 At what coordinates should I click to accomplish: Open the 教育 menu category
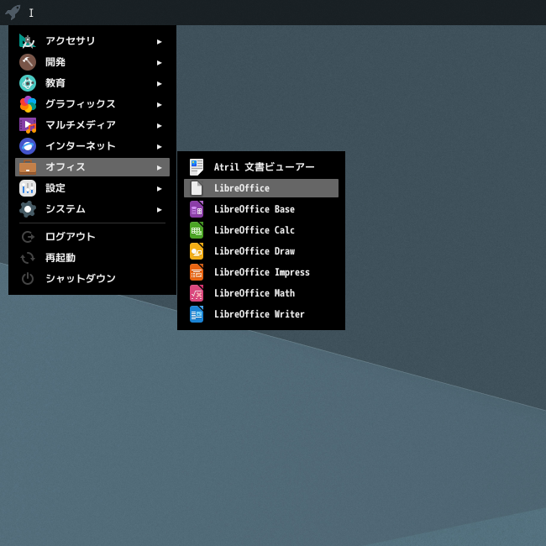tap(92, 83)
